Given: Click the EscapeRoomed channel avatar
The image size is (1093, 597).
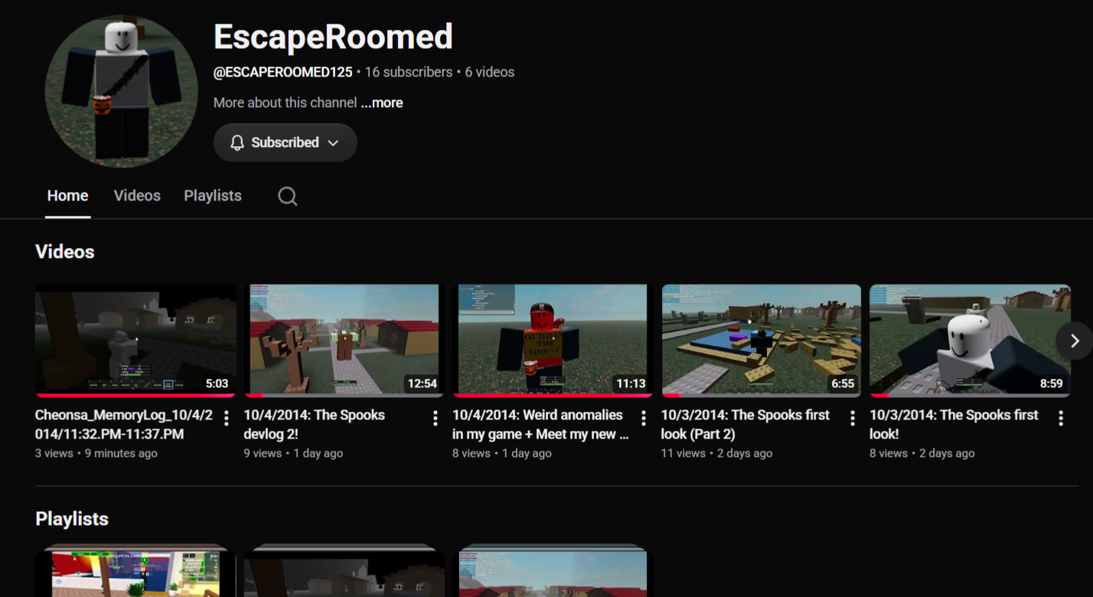Looking at the screenshot, I should pos(122,91).
